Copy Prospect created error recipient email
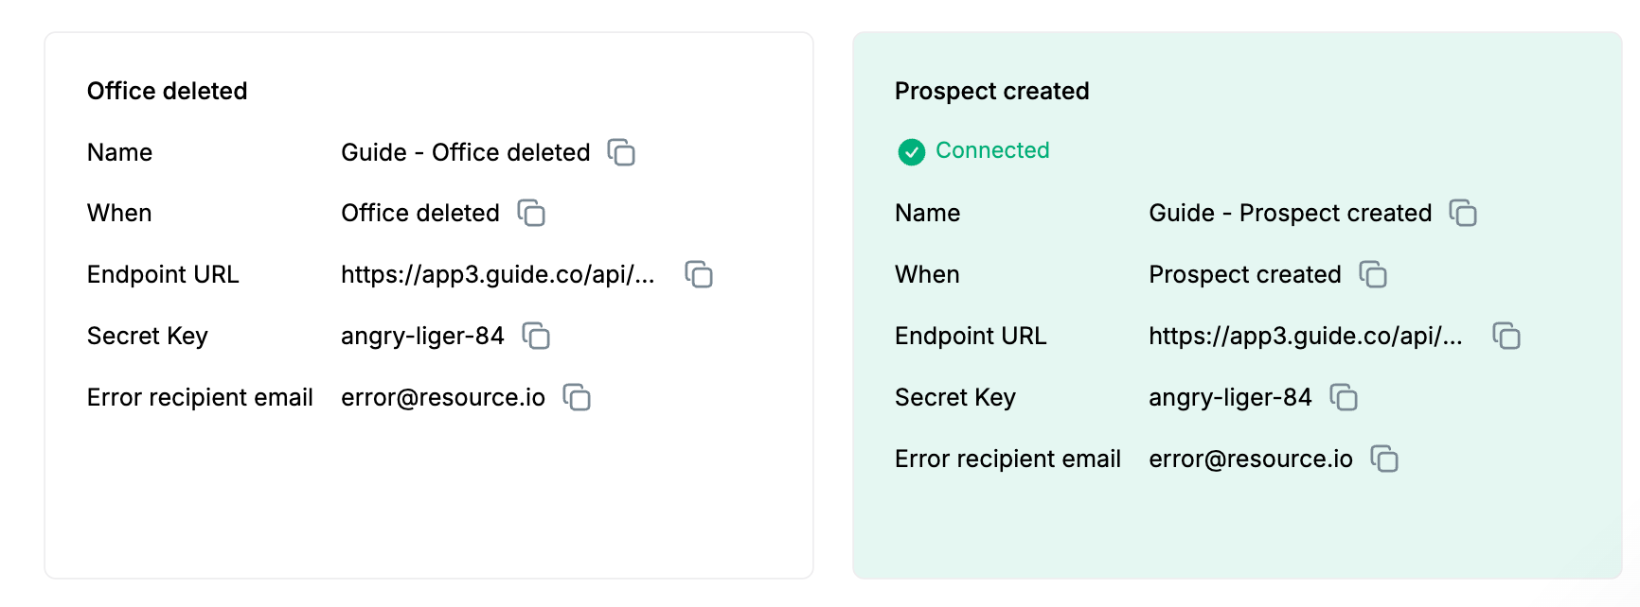The width and height of the screenshot is (1640, 607). pos(1384,459)
